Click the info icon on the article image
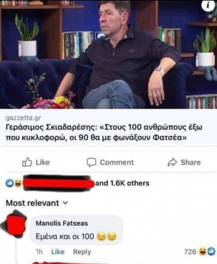The height and width of the screenshot is (264, 217). pos(208,6)
